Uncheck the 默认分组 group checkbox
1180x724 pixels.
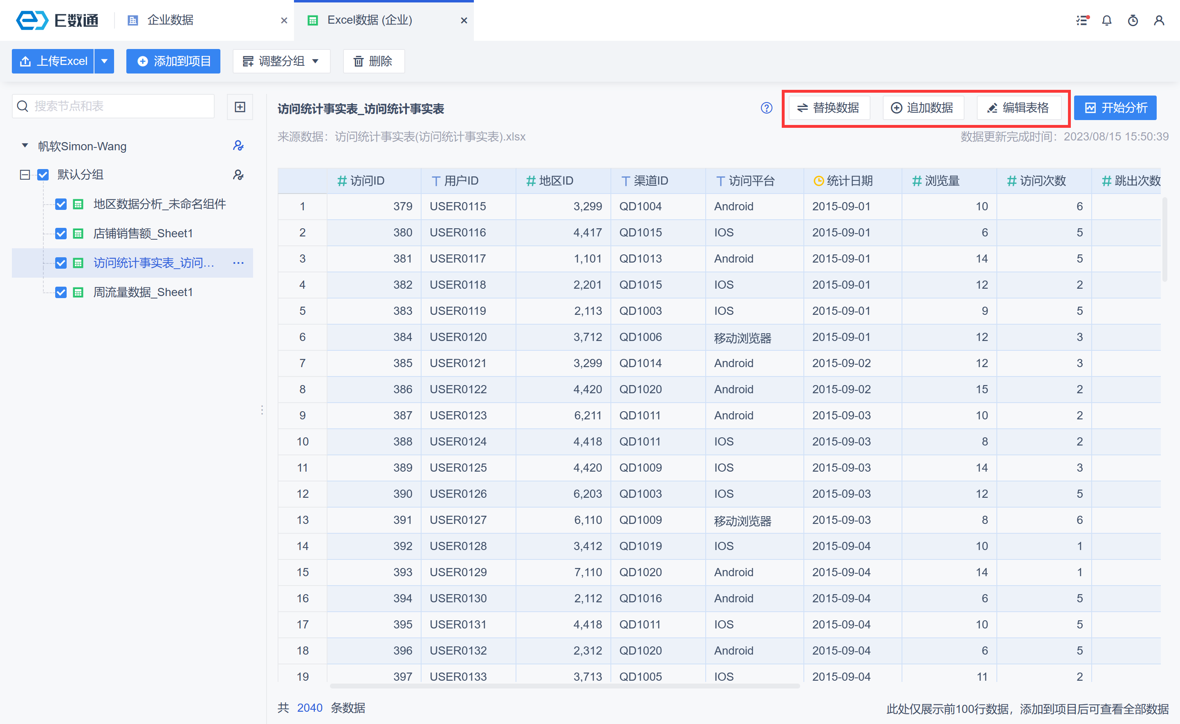[43, 175]
